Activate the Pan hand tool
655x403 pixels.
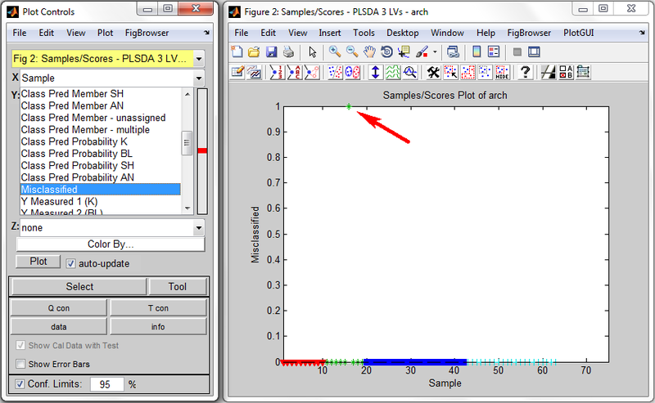(369, 51)
